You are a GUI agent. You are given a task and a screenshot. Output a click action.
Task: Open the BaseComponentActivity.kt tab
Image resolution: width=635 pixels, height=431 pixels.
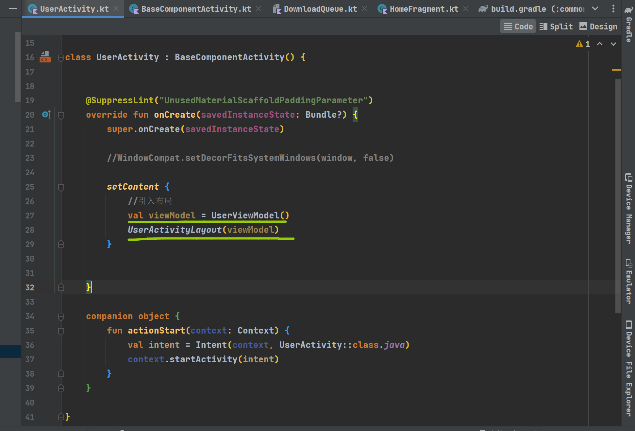pos(196,9)
